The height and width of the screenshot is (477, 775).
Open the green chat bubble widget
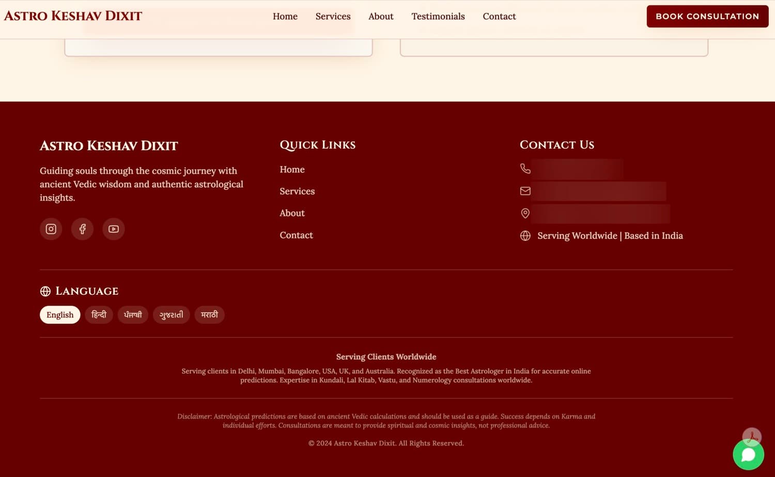(748, 455)
